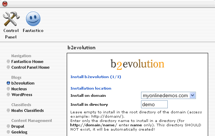Click the bullet beside WordPress
Screen dimensions: 215x136
tap(8, 95)
